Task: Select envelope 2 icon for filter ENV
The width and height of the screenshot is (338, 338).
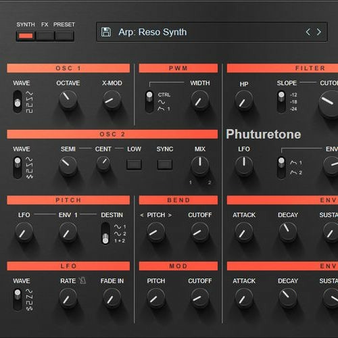Action: tap(295, 172)
